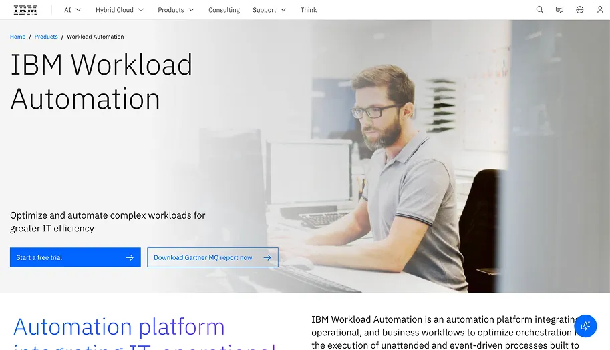Open the globe region selector
Viewport: 610px width, 350px height.
[x=580, y=10]
